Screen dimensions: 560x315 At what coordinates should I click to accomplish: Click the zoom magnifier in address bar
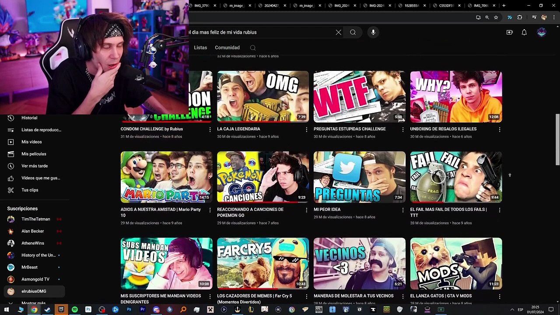(x=487, y=17)
